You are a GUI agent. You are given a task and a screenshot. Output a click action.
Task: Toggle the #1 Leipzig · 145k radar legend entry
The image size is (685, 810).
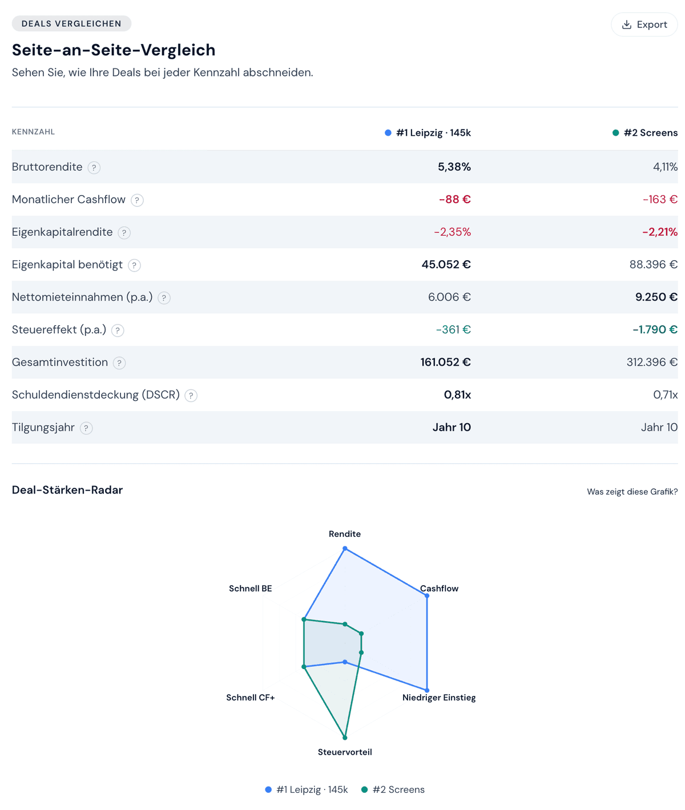[307, 789]
